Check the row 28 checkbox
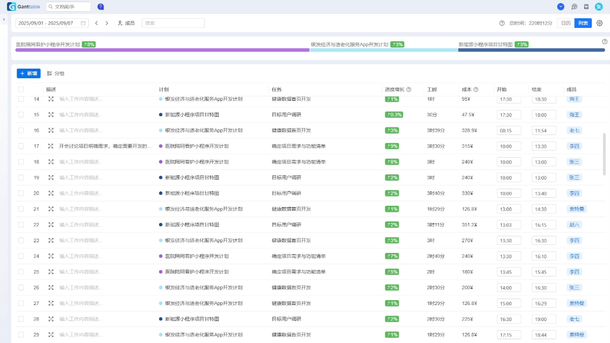Screen dimensions: 610x343 pos(21,319)
